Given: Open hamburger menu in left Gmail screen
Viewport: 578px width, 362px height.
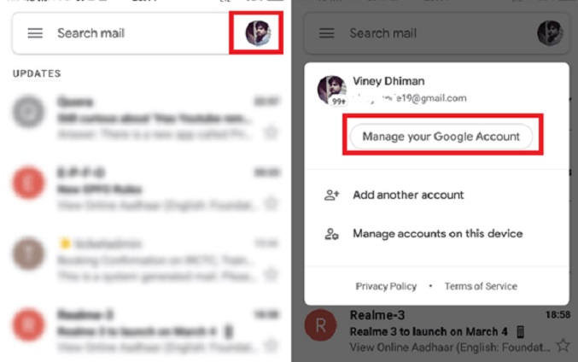Looking at the screenshot, I should pyautogui.click(x=35, y=33).
